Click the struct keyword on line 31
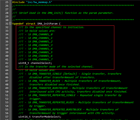The image size is (140, 120). coord(30,24)
